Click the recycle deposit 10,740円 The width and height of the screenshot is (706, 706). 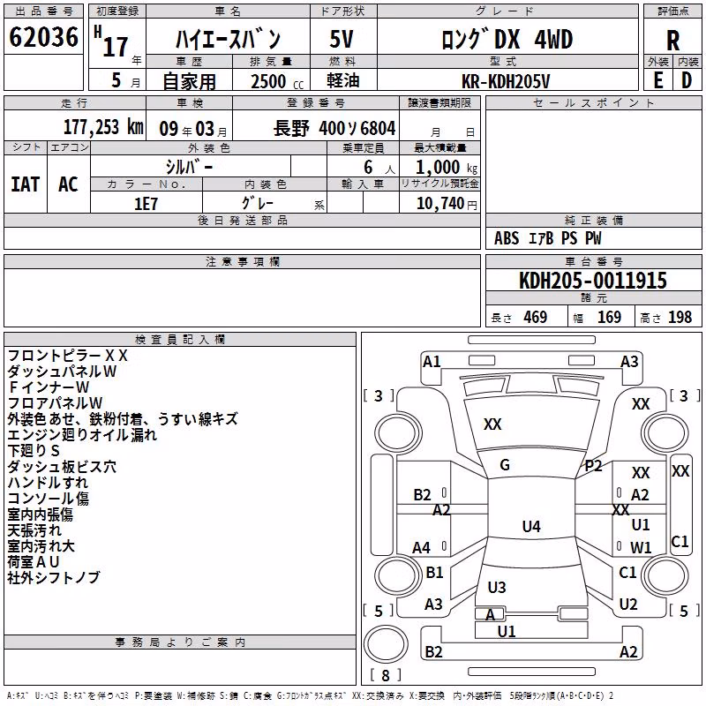coord(447,204)
